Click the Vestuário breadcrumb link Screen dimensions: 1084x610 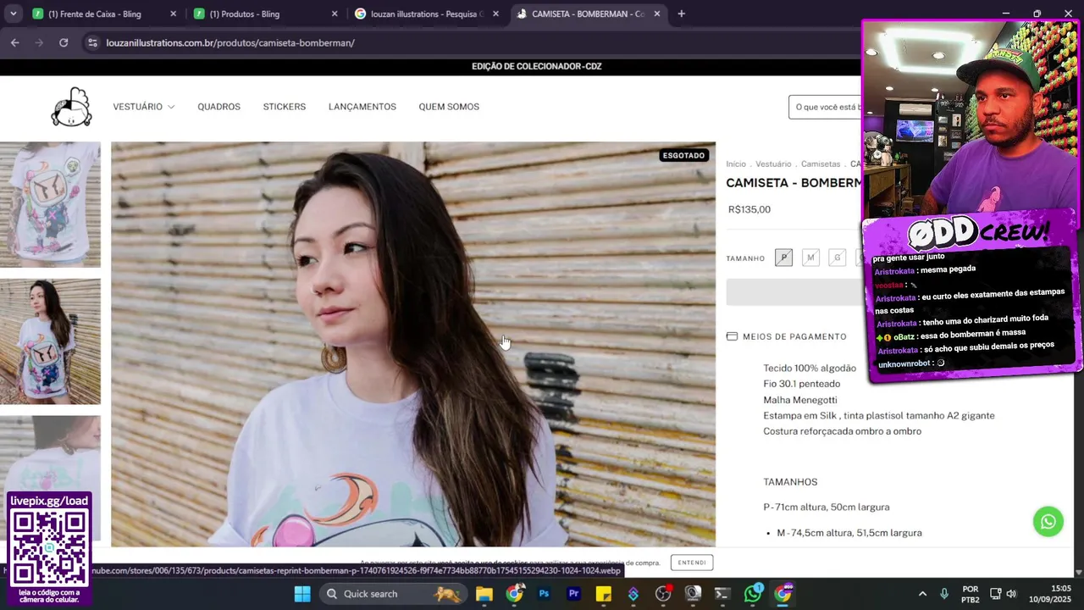773,164
